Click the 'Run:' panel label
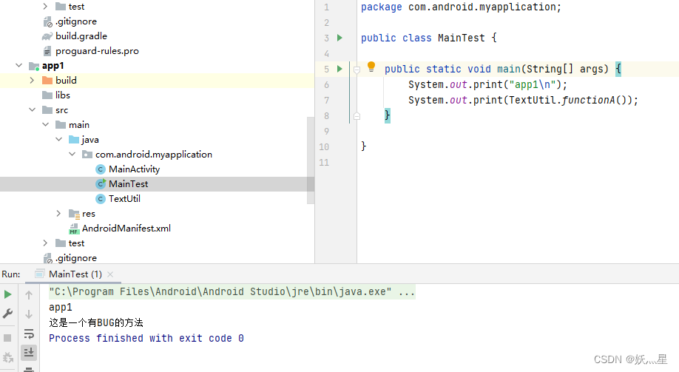679x372 pixels. point(11,274)
